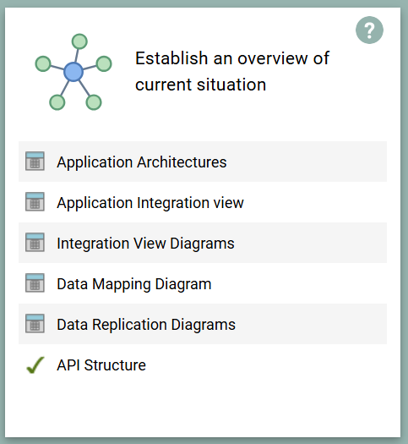Click the 'current situation' heading line
The height and width of the screenshot is (444, 408).
(201, 85)
